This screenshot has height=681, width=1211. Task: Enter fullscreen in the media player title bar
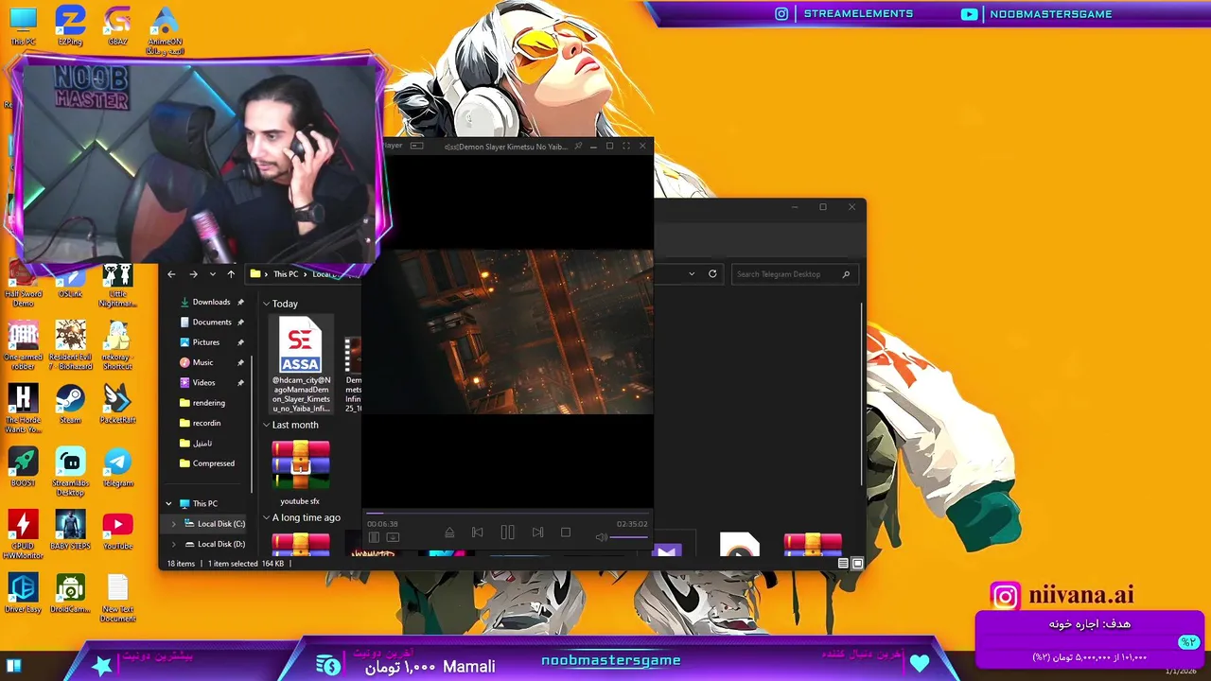click(x=625, y=146)
